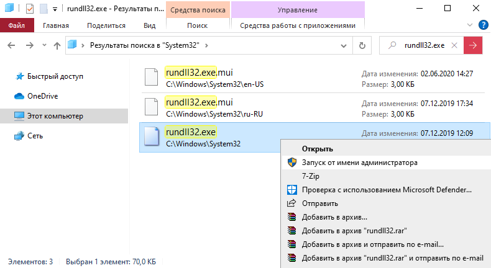The image size is (491, 268).
Task: Open the Поиск ribbon tab
Action: click(197, 25)
